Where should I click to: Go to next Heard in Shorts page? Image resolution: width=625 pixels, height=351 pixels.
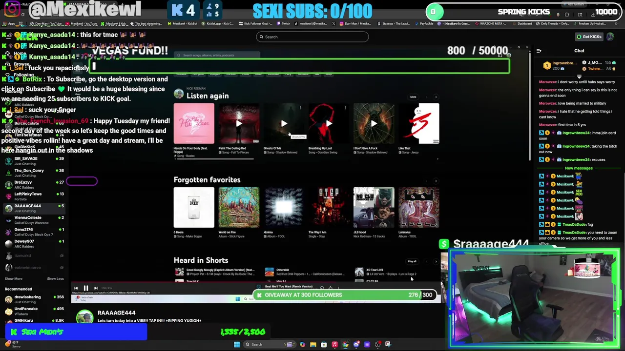click(x=436, y=261)
